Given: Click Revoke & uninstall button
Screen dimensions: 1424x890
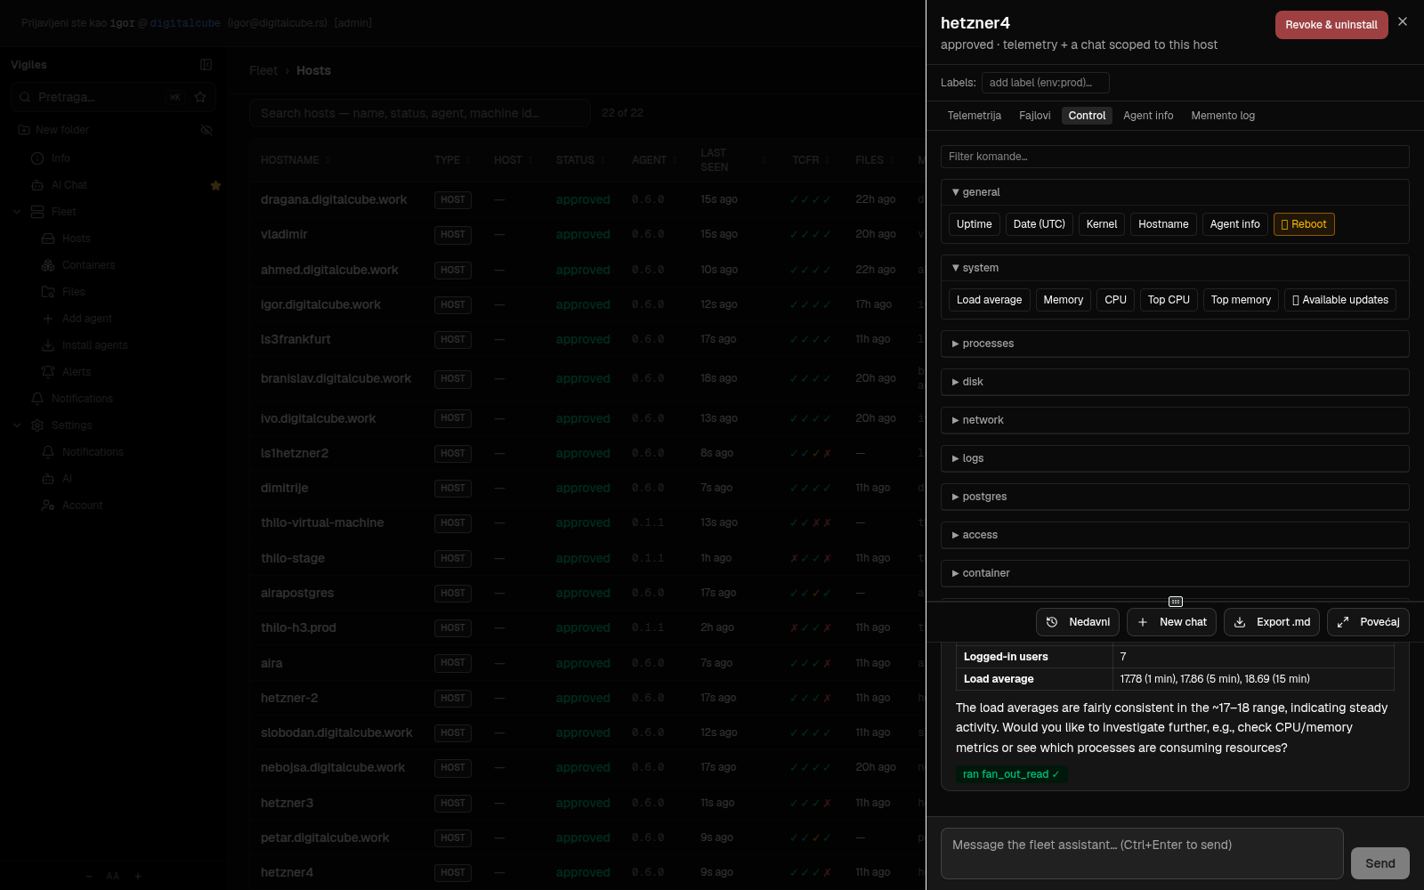Looking at the screenshot, I should coord(1331,25).
